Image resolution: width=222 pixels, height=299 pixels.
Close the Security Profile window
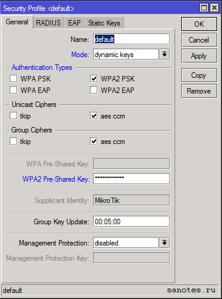pyautogui.click(x=214, y=8)
